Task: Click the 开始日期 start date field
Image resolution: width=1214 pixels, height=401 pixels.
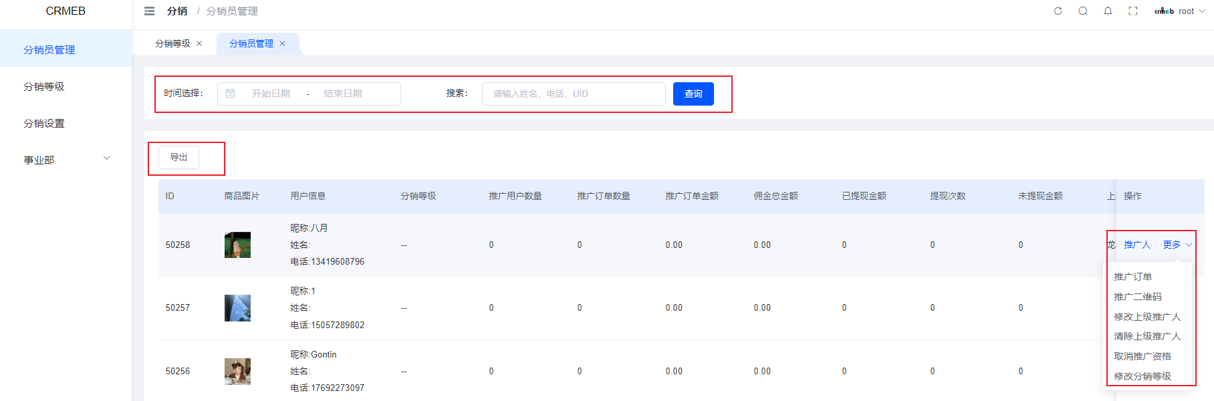Action: tap(271, 94)
